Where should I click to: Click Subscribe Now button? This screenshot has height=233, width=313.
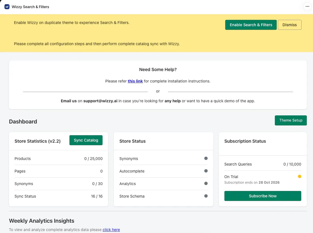point(263,196)
